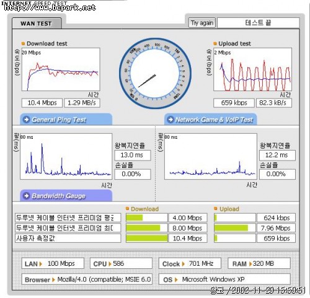This screenshot has height=298, width=310.
Task: Click the orange bullet next to Upload test
Action: [215, 43]
